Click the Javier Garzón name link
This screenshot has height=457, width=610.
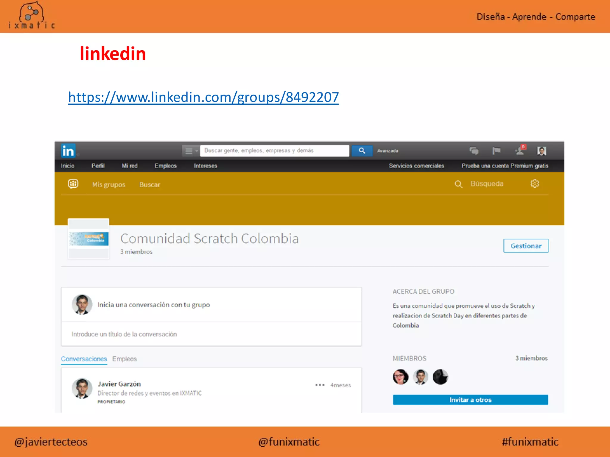(x=119, y=384)
